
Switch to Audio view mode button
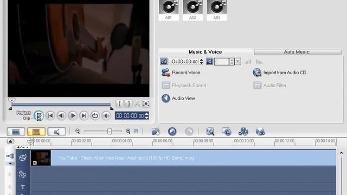pyautogui.click(x=56, y=132)
